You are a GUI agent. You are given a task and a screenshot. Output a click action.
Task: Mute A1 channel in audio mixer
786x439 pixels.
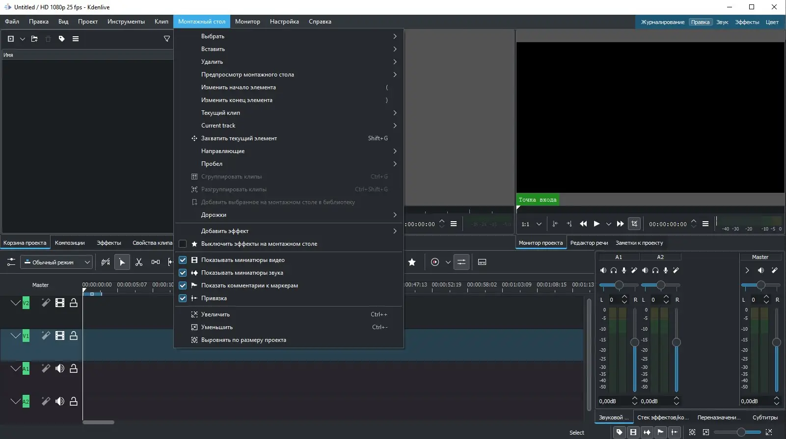(x=603, y=270)
